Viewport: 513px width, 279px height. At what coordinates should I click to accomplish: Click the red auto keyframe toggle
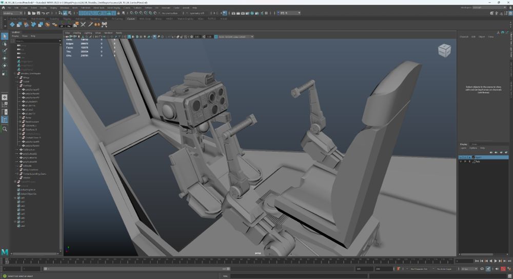click(x=503, y=269)
